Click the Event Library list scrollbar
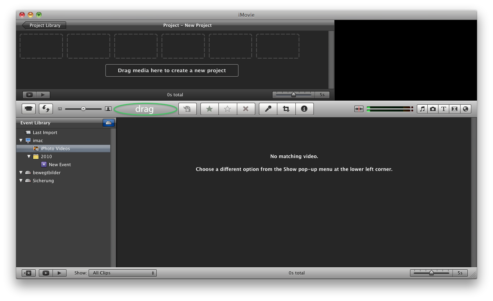 113,197
